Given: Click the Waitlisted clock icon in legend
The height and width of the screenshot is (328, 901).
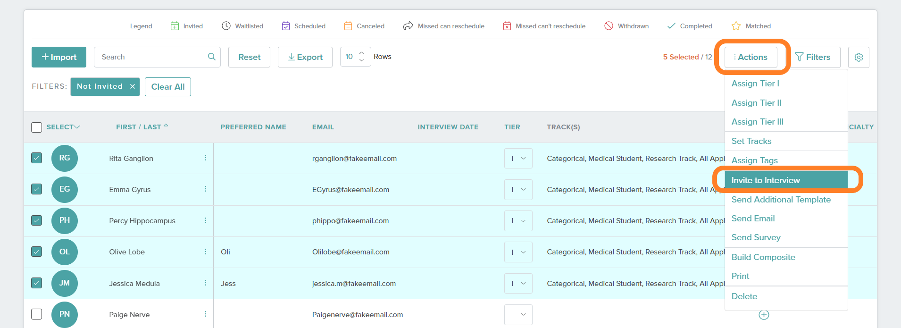Looking at the screenshot, I should point(226,26).
